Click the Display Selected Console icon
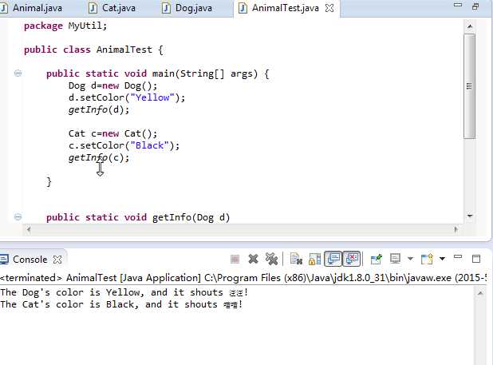This screenshot has height=365, width=493. pyautogui.click(x=395, y=259)
